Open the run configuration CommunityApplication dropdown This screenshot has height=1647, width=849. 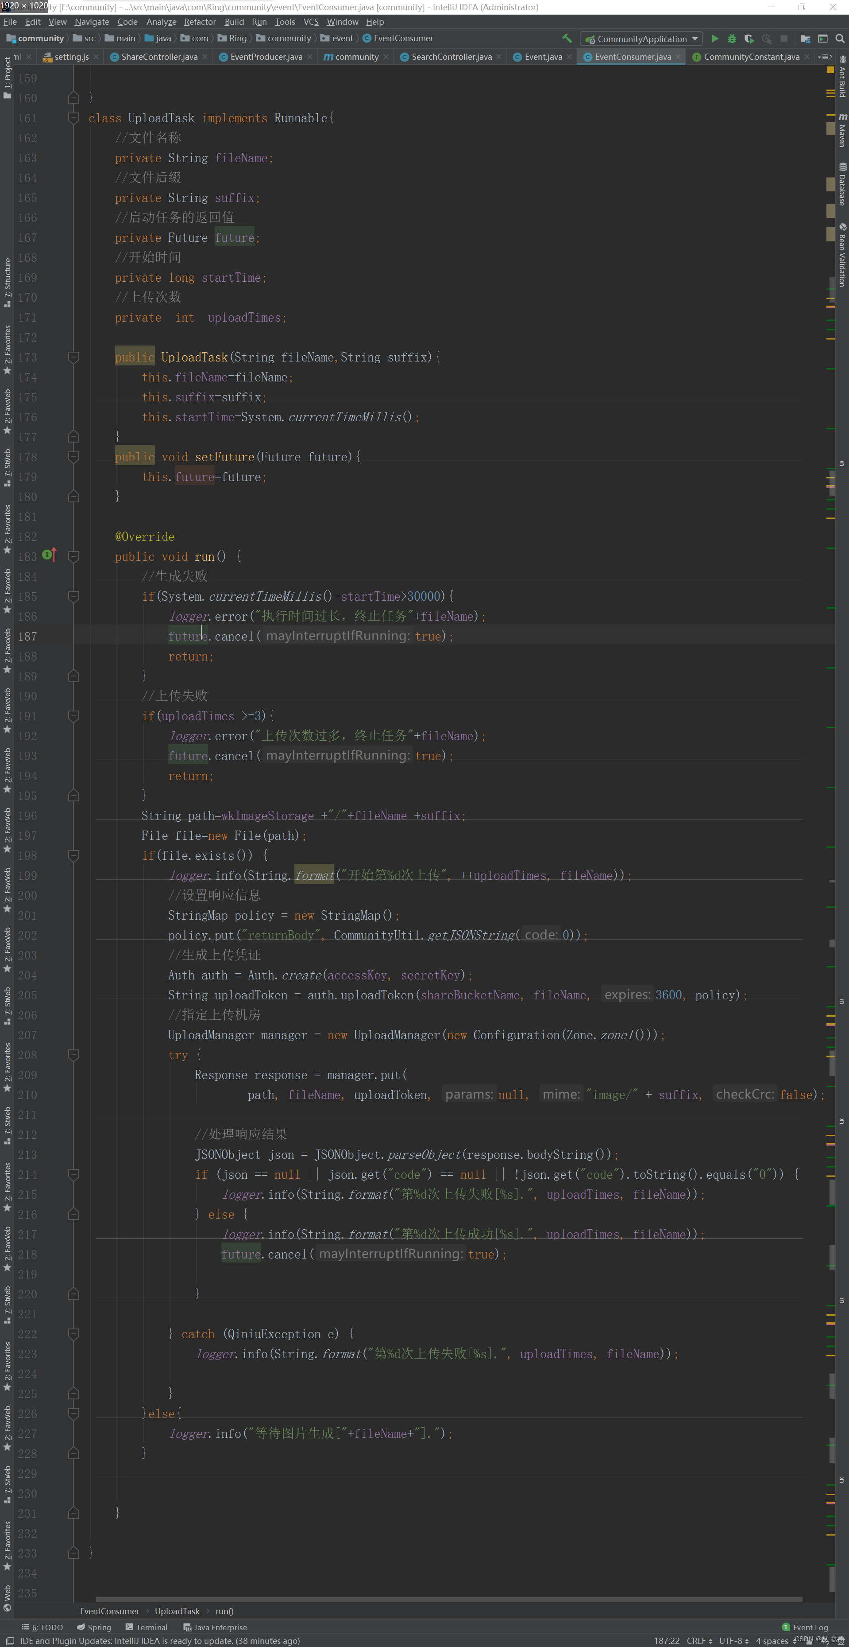[641, 39]
